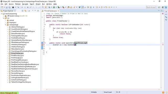
Task: Click the editor horizontal scrollbar
Action: 103,89
